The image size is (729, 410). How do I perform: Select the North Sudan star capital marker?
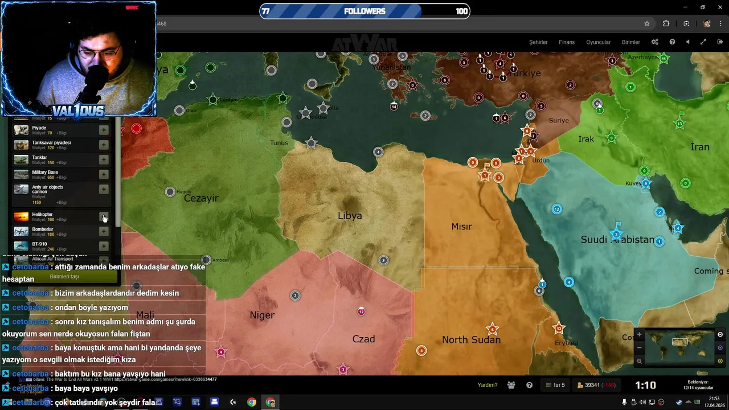point(493,330)
